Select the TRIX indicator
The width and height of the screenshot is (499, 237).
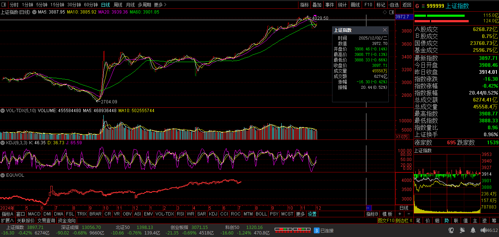tap(82, 214)
